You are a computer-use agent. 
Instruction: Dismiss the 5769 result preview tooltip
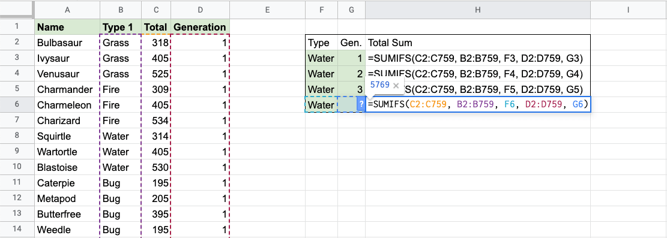pyautogui.click(x=396, y=85)
